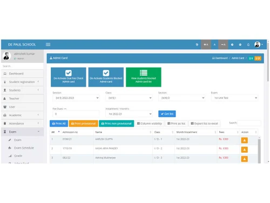Viewport: 270px width, 203px height.
Task: Expand Student registration sidebar menu
Action: [x=22, y=82]
